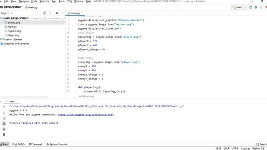Viewport: 267px width, 150px height.
Task: Open the Project view dropdown
Action: 6,13
